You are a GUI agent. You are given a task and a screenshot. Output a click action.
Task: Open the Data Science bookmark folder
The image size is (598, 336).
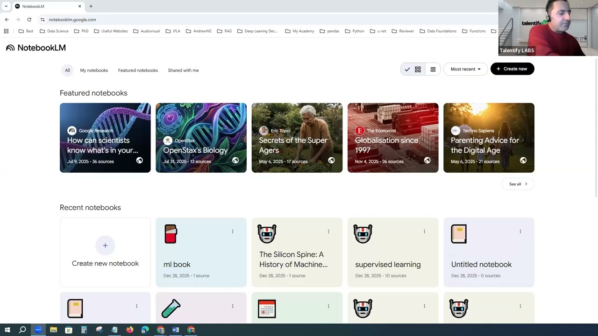tap(54, 31)
